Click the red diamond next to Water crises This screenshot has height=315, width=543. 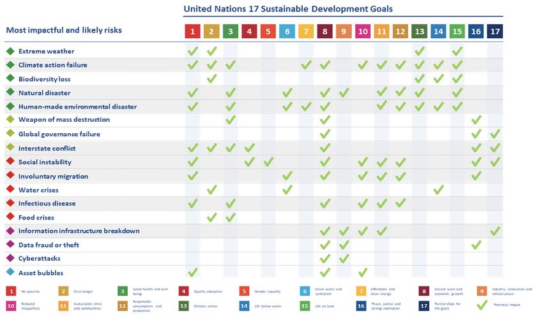10,190
